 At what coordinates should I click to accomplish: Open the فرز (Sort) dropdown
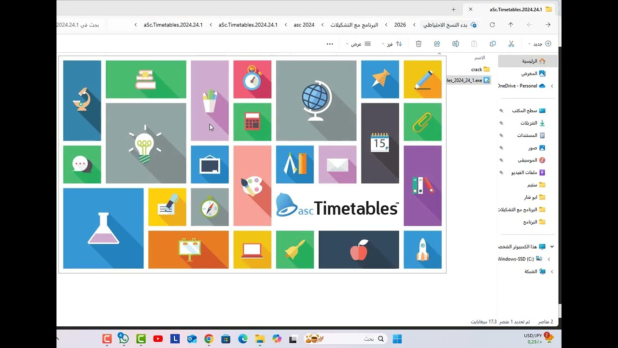click(x=392, y=43)
